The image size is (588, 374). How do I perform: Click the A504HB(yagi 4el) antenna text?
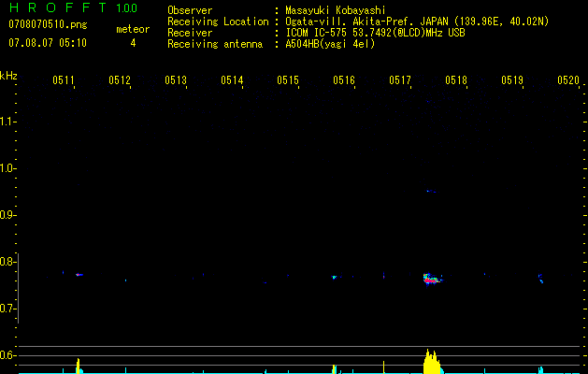click(330, 44)
